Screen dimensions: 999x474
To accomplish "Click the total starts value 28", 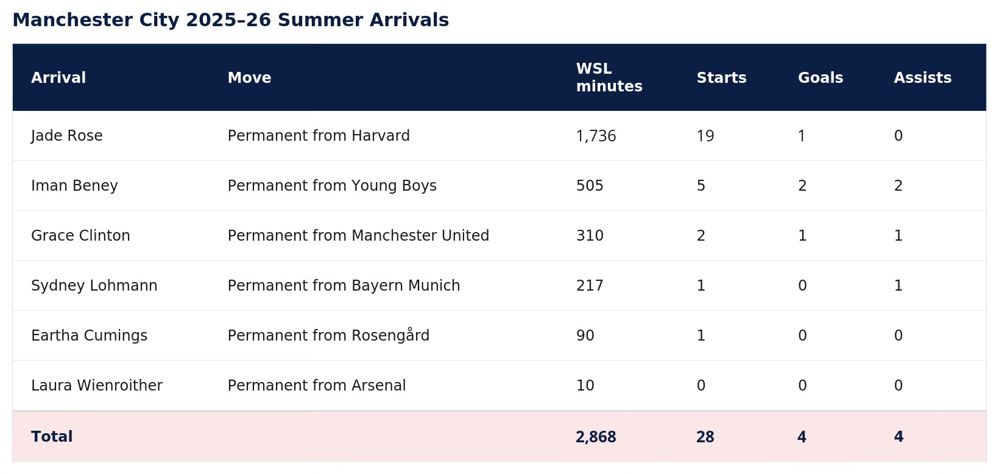I will point(705,437).
